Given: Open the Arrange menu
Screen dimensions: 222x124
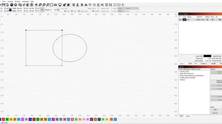Looking at the screenshot, I should click(x=10, y=1).
